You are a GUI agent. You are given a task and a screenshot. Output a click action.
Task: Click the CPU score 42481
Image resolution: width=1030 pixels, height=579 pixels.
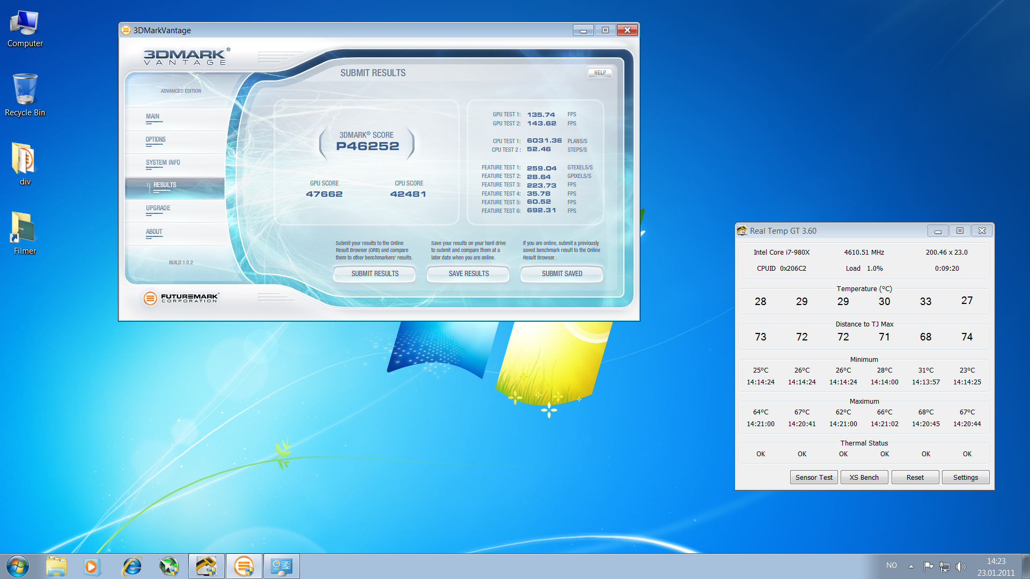tap(408, 194)
